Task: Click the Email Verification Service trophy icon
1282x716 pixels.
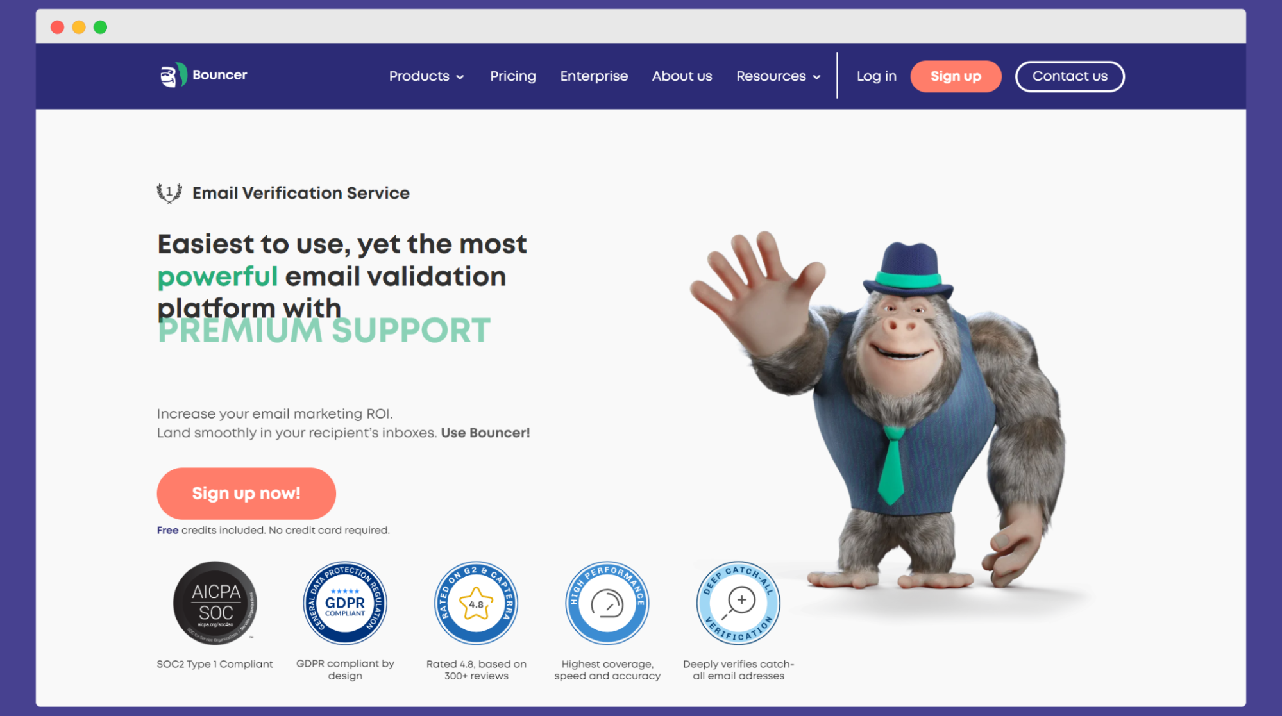Action: click(169, 194)
